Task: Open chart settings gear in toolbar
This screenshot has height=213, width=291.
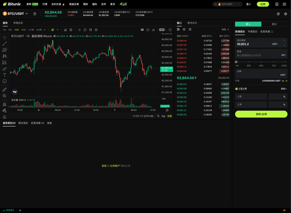Action: coord(96,30)
